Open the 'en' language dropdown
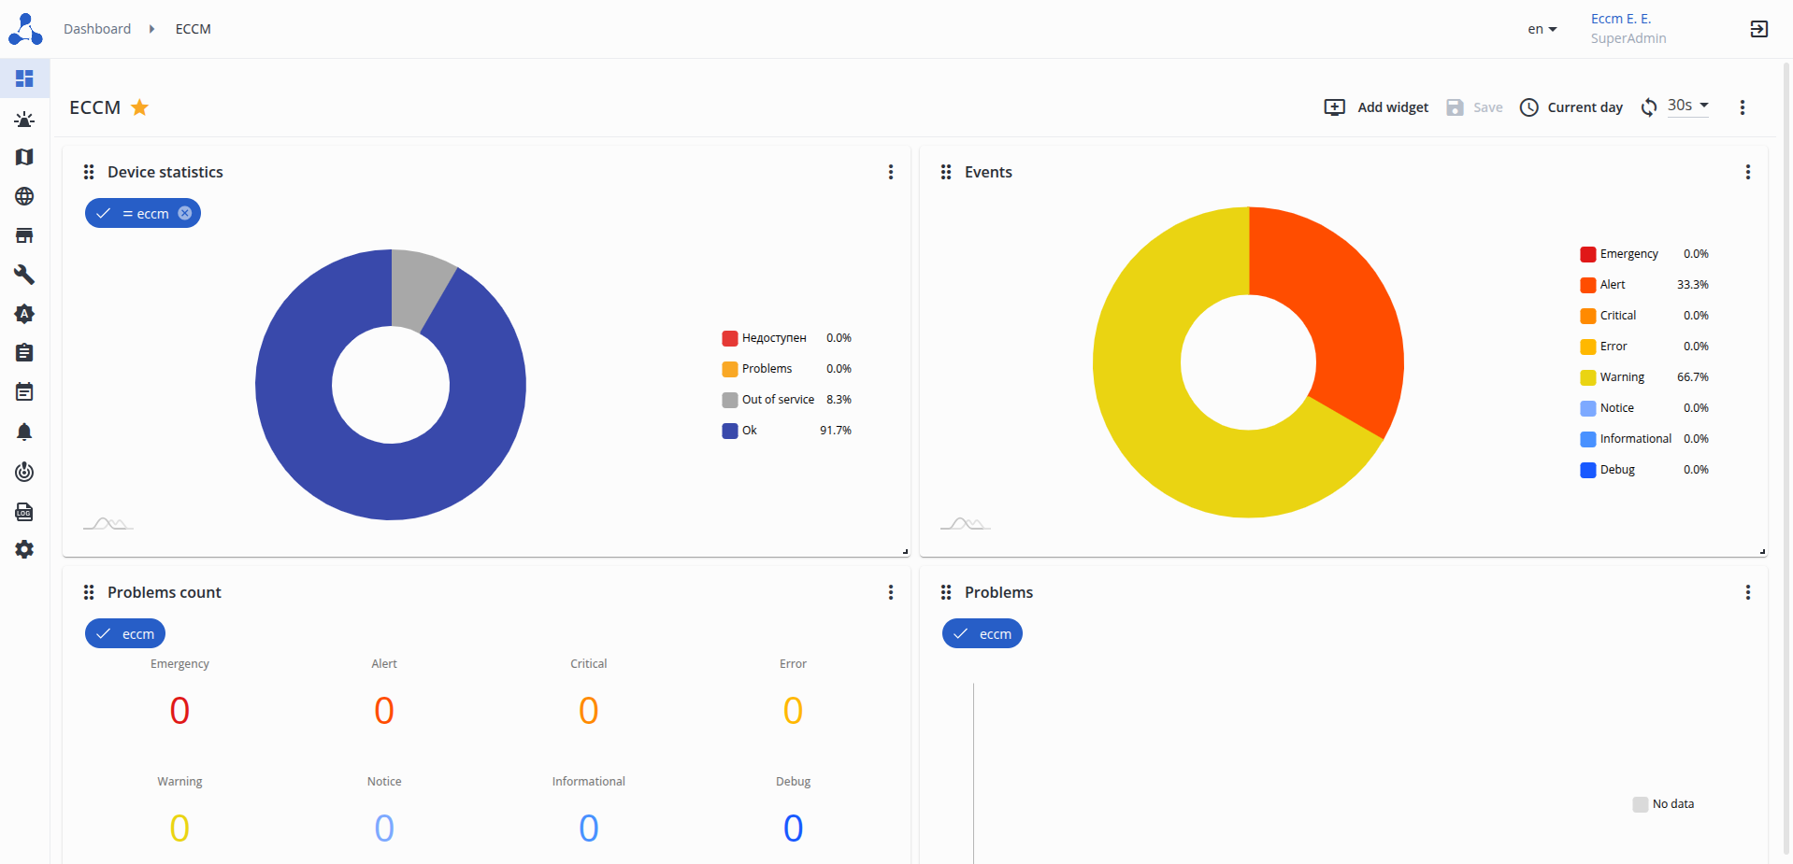The width and height of the screenshot is (1793, 864). (x=1542, y=29)
